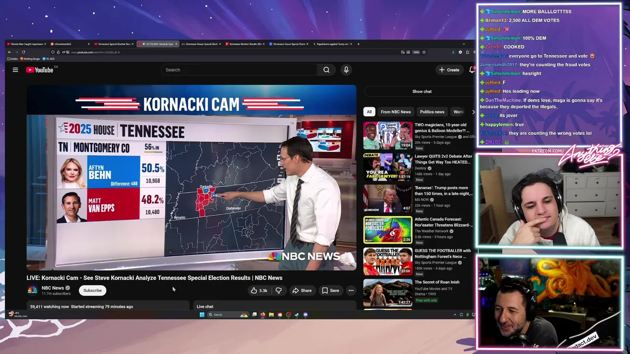Reload the YouTube page
The image size is (630, 354).
click(23, 52)
